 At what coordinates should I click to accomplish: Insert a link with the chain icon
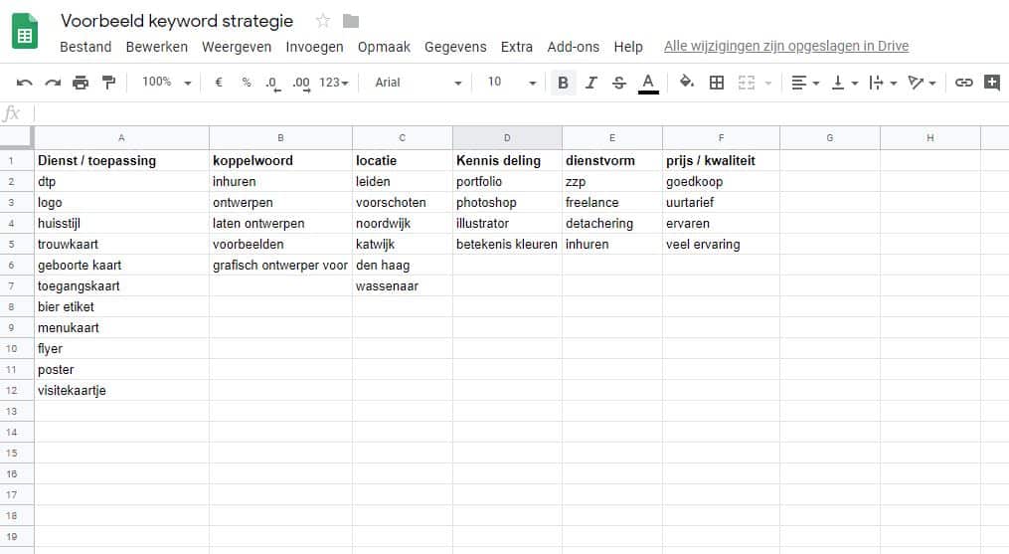click(963, 83)
